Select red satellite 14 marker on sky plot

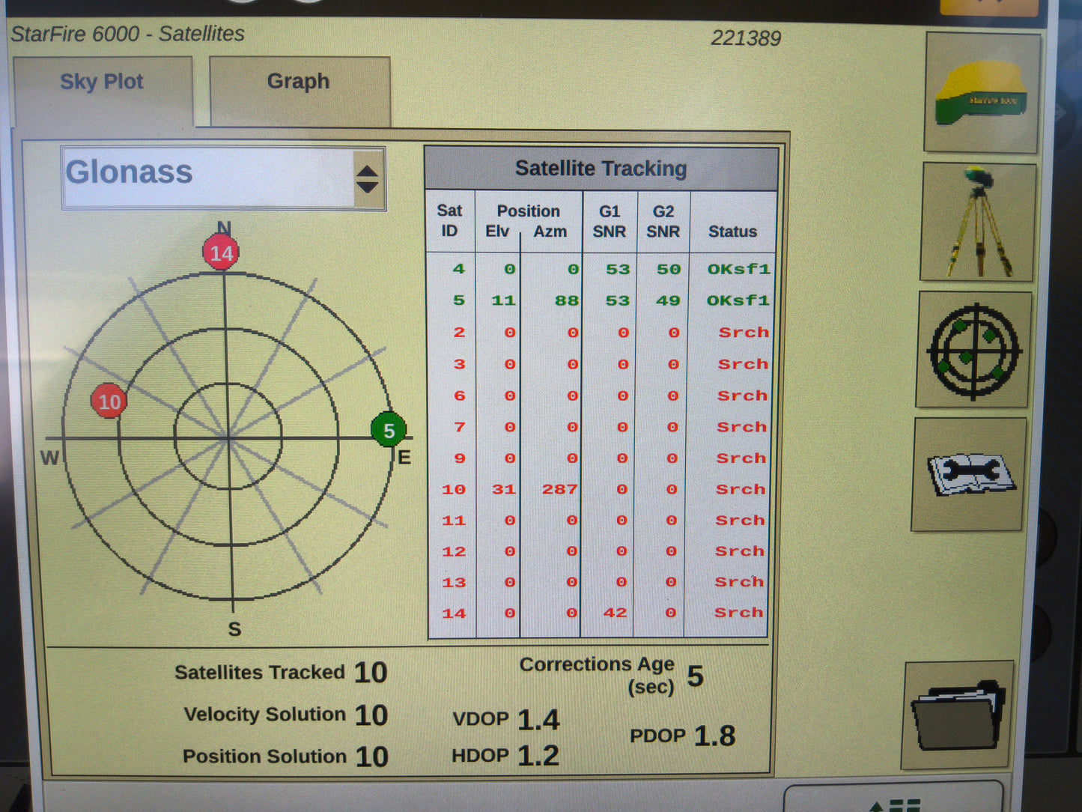coord(221,253)
